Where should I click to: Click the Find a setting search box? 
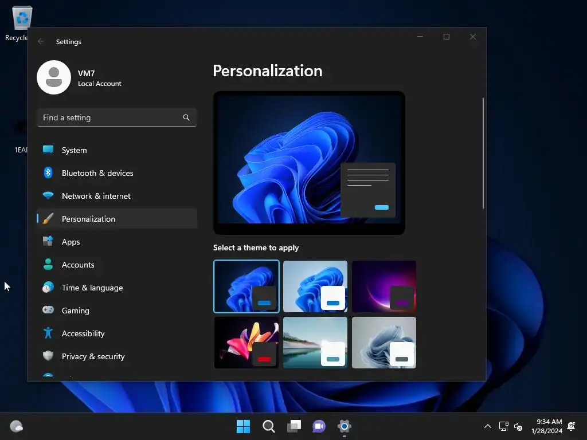click(117, 117)
